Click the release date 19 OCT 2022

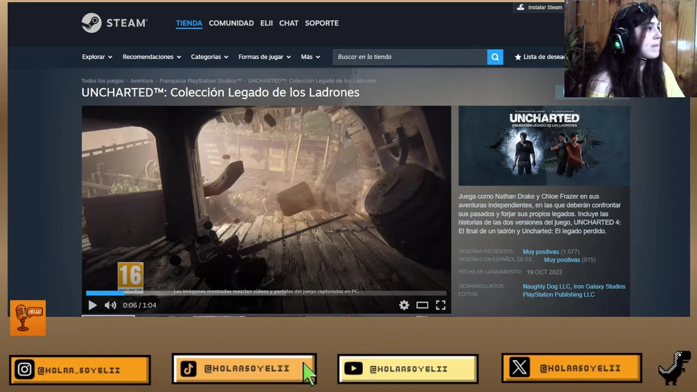click(x=544, y=272)
